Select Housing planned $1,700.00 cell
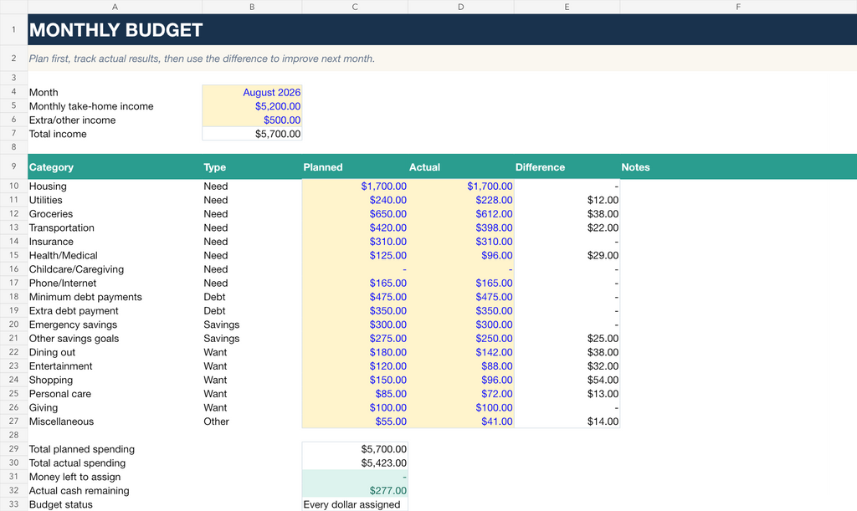The image size is (857, 511). (355, 187)
